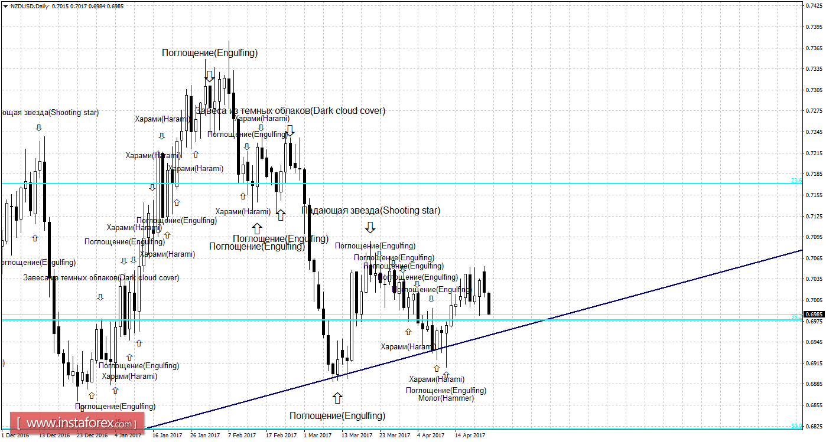Viewport: 826px width, 442px height.
Task: Click the 0.6825 price axis label
Action: pyautogui.click(x=814, y=426)
